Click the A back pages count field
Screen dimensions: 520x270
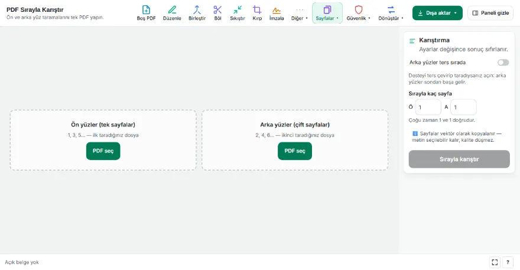tap(463, 107)
